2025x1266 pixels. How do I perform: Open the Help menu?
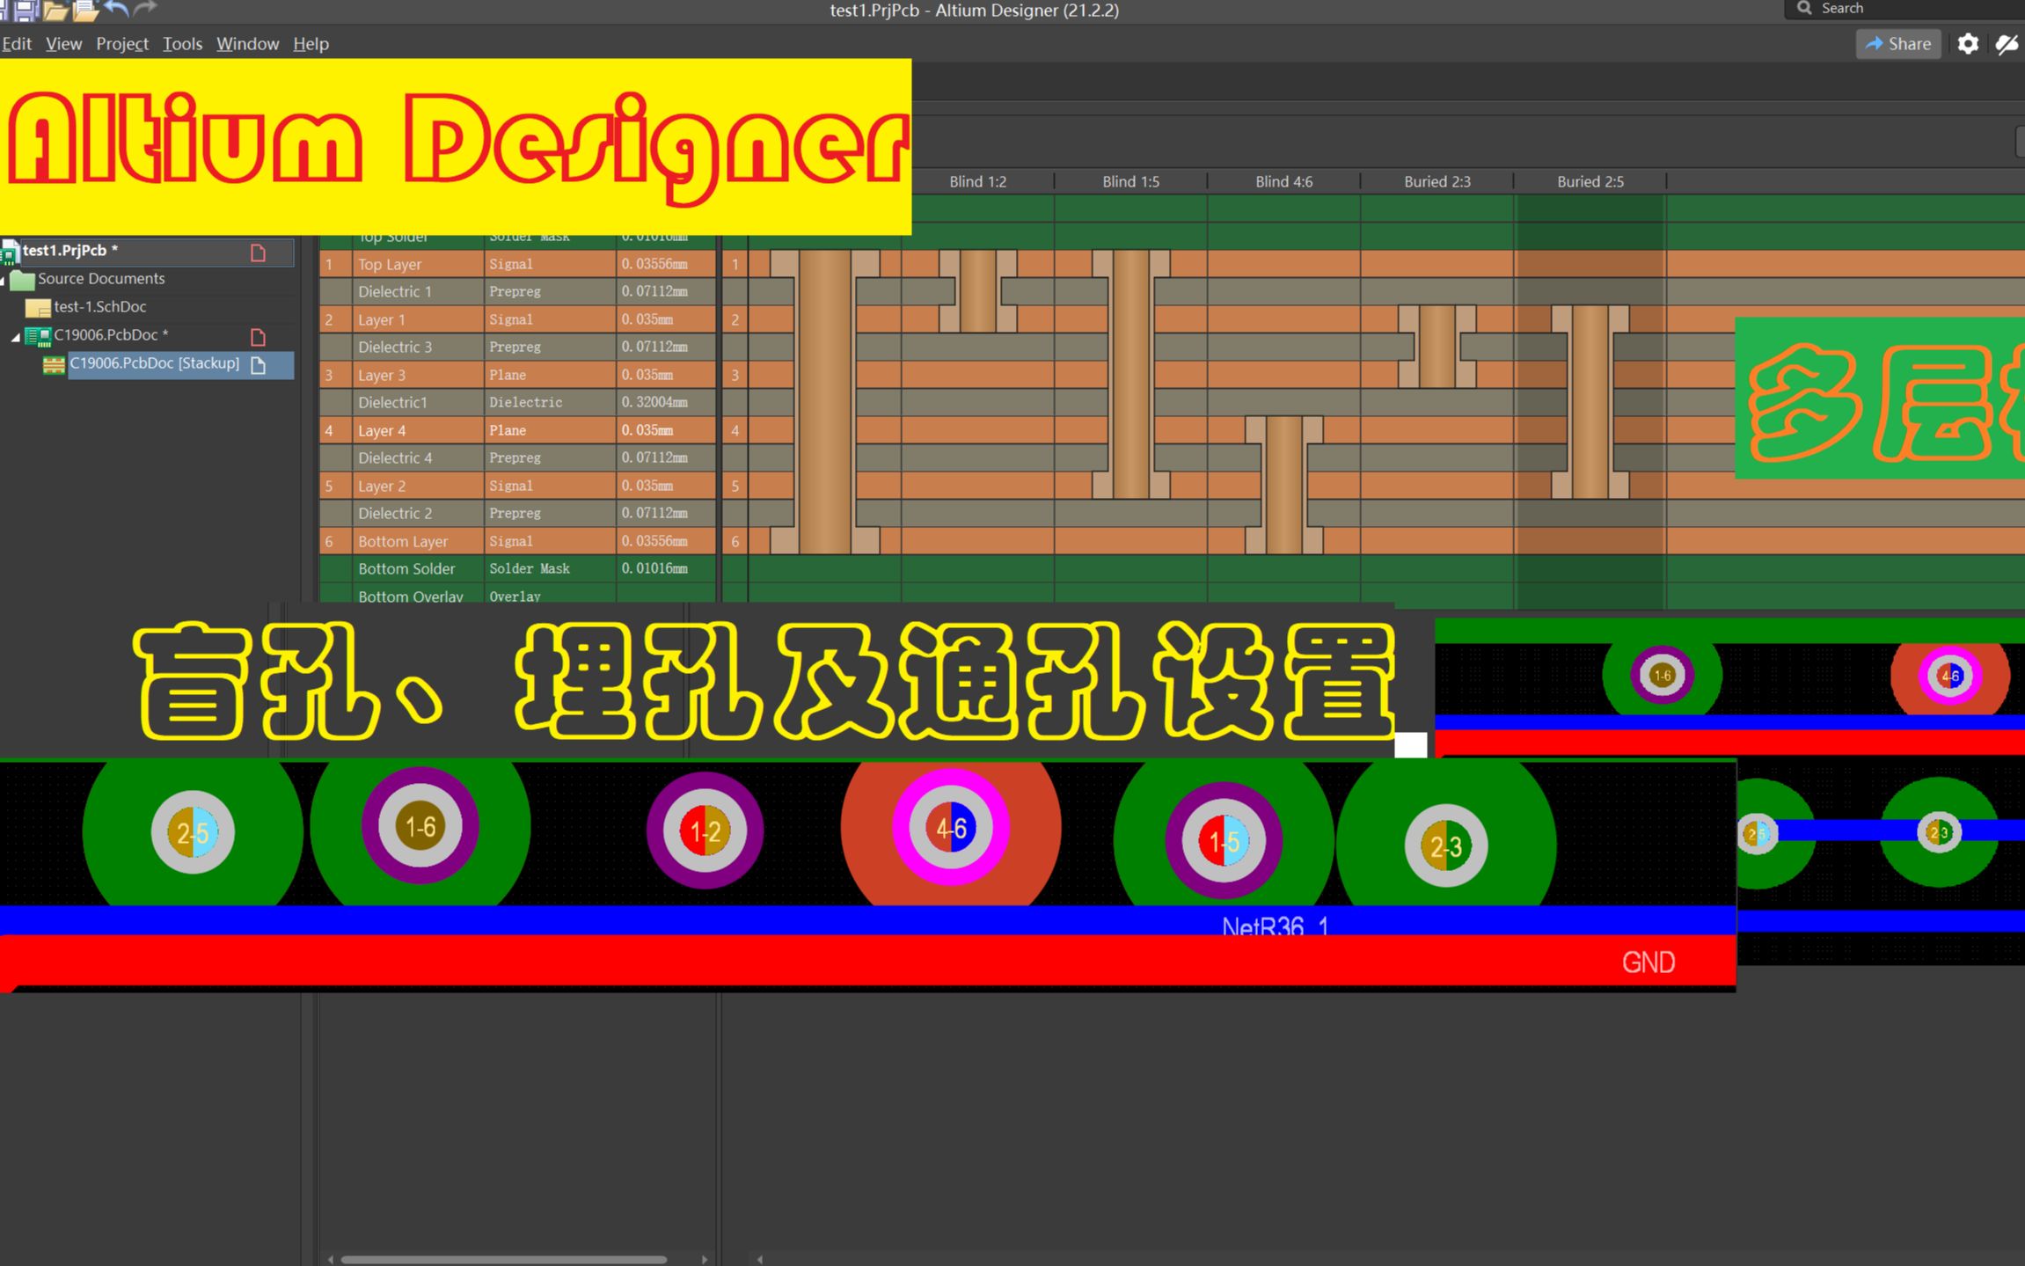click(311, 43)
